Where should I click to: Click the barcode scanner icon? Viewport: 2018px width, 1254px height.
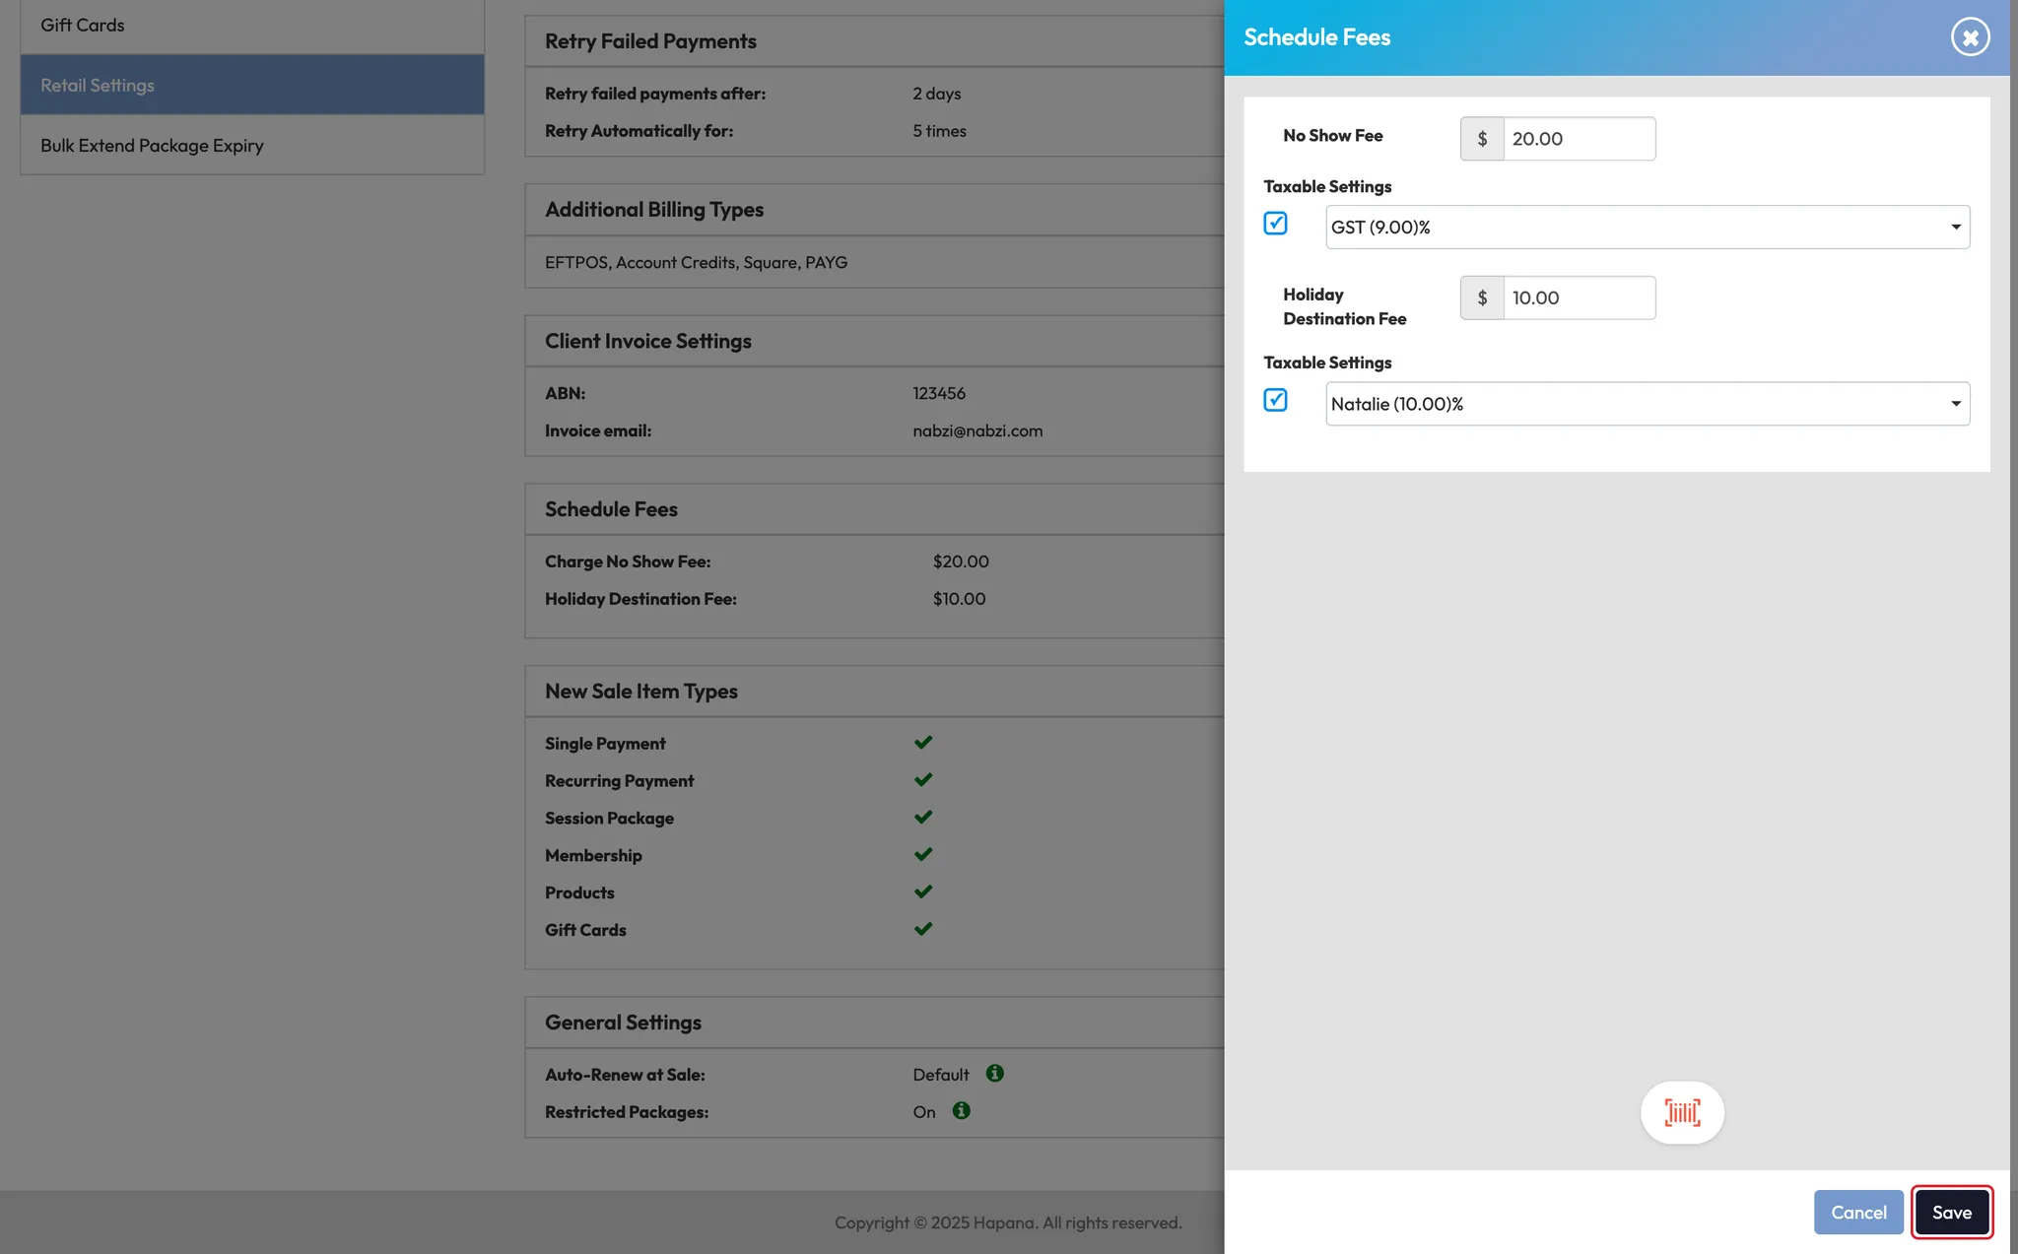tap(1682, 1113)
